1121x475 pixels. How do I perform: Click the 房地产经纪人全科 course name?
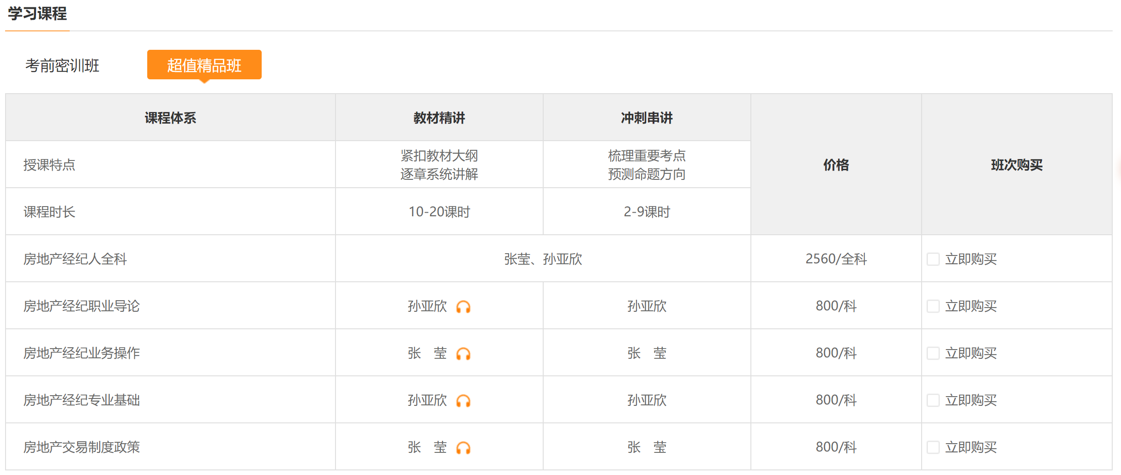click(75, 259)
